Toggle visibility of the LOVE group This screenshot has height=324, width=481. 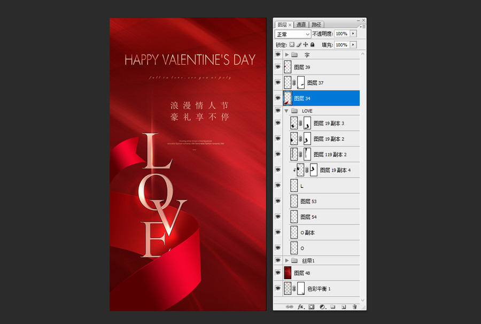point(278,111)
